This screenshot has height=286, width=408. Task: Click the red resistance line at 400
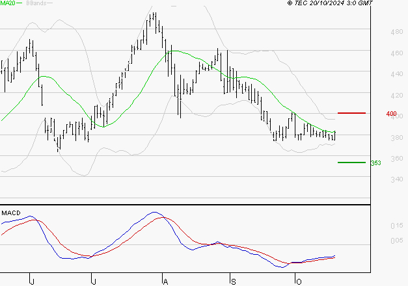(x=351, y=113)
